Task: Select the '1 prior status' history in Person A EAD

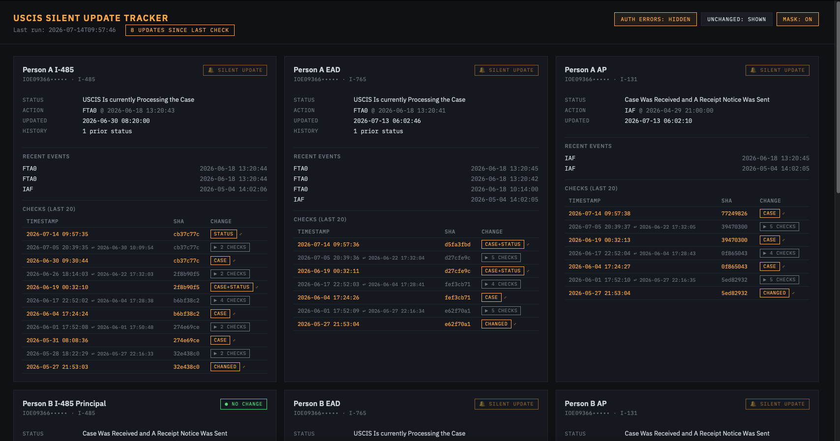Action: 378,131
